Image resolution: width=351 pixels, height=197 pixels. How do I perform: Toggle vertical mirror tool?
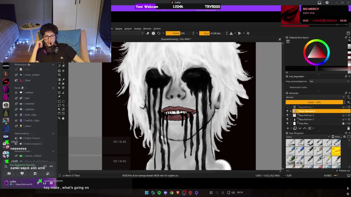pyautogui.click(x=239, y=33)
